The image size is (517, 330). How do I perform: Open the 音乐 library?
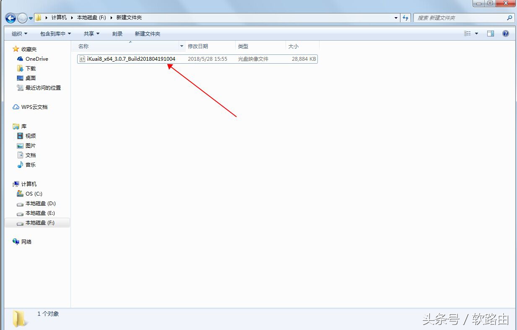pos(31,165)
